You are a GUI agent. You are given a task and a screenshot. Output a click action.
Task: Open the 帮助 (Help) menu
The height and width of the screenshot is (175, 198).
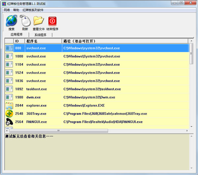16,10
